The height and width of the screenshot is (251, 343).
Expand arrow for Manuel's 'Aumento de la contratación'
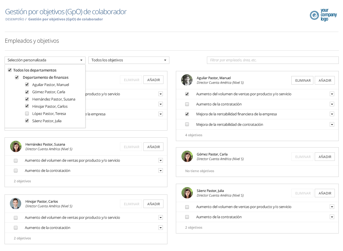332,104
